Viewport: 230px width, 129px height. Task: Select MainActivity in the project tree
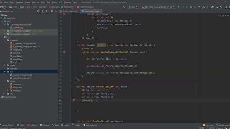18,28
